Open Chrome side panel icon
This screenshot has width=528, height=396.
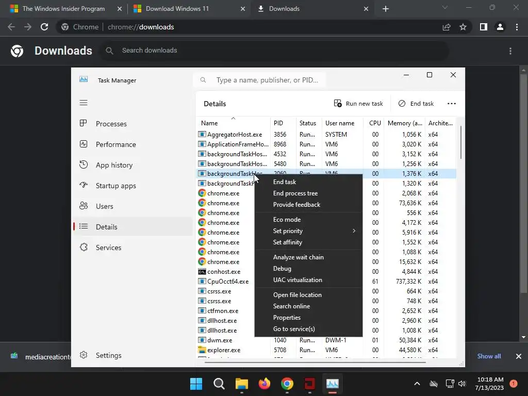[483, 27]
